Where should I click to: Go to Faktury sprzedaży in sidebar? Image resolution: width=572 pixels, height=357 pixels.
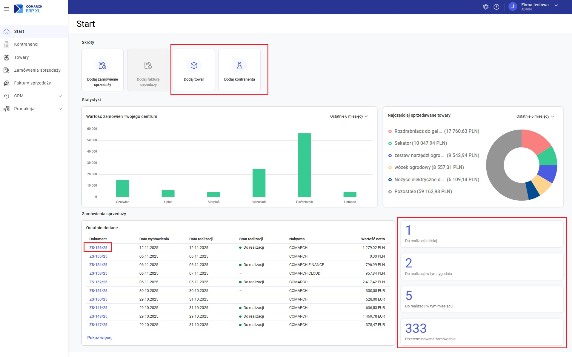(32, 83)
